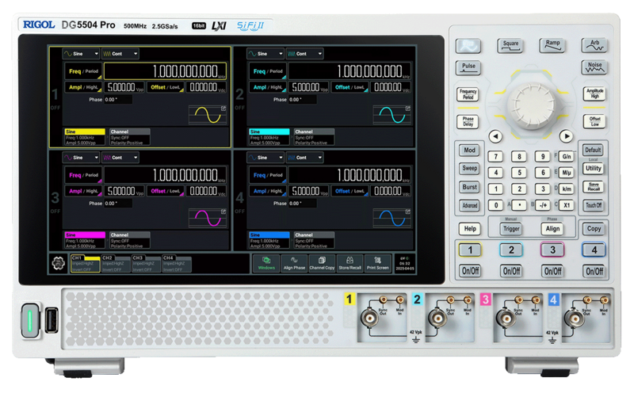The width and height of the screenshot is (634, 393).
Task: Switch to the CH4 tab on screen
Action: (176, 263)
